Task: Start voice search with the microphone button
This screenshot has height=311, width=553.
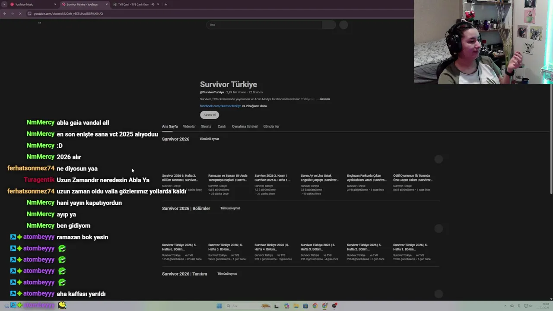Action: pyautogui.click(x=343, y=25)
